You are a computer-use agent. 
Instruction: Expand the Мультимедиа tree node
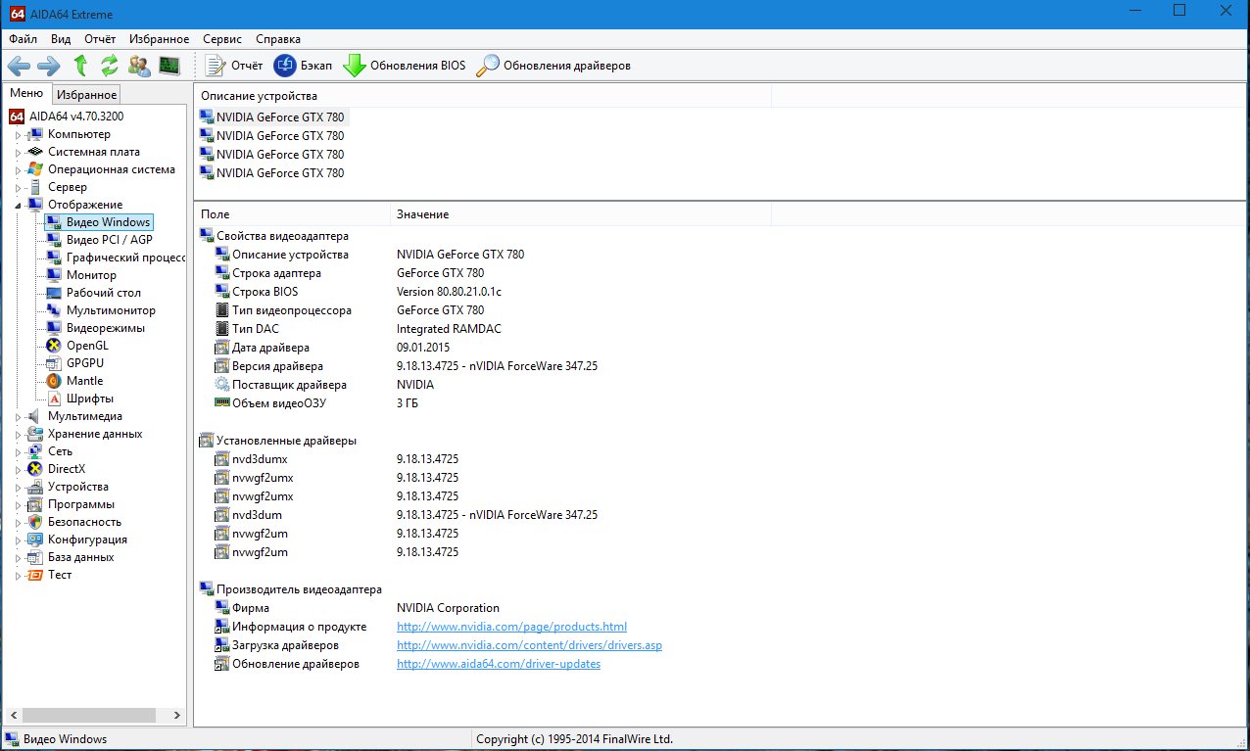click(x=18, y=416)
